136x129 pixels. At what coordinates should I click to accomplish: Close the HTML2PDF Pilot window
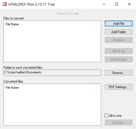[x=129, y=4]
